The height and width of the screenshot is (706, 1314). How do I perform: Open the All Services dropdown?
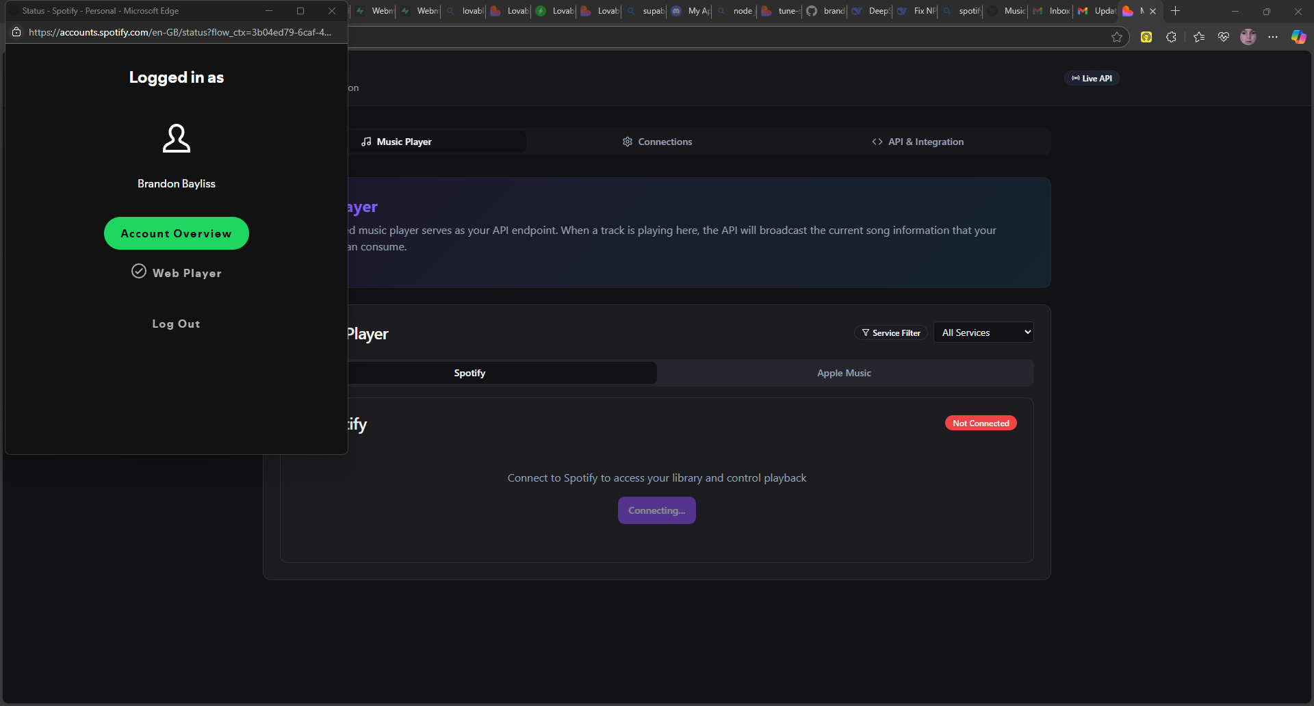983,332
